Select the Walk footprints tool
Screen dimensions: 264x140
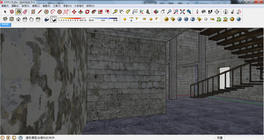[x=210, y=12]
